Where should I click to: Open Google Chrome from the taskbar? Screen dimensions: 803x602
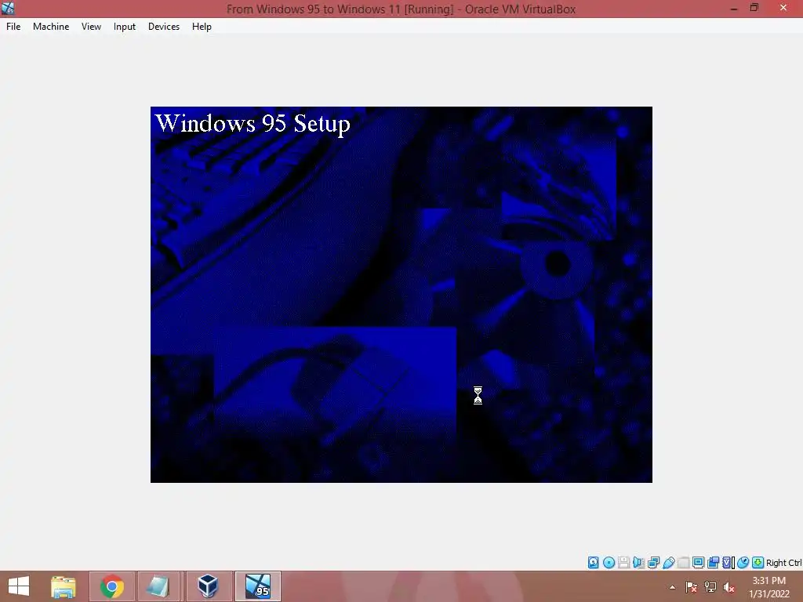pyautogui.click(x=112, y=586)
